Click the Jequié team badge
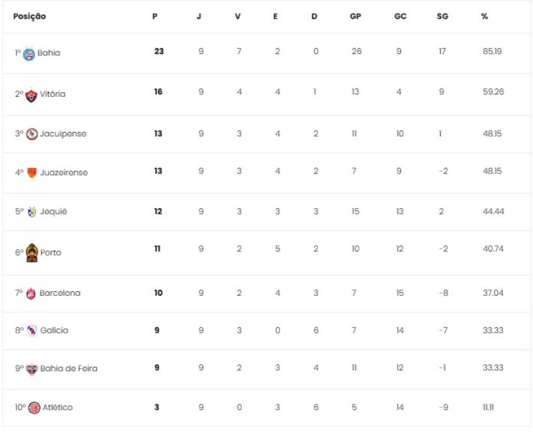 tap(32, 212)
